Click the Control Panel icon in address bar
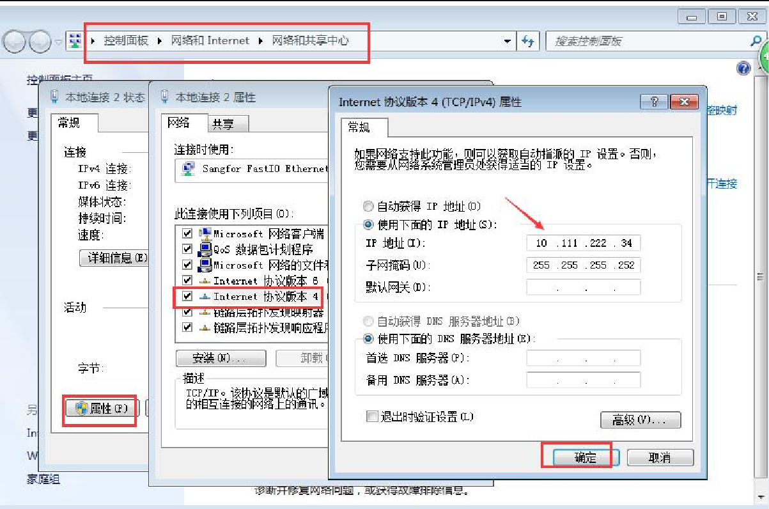 click(x=75, y=41)
